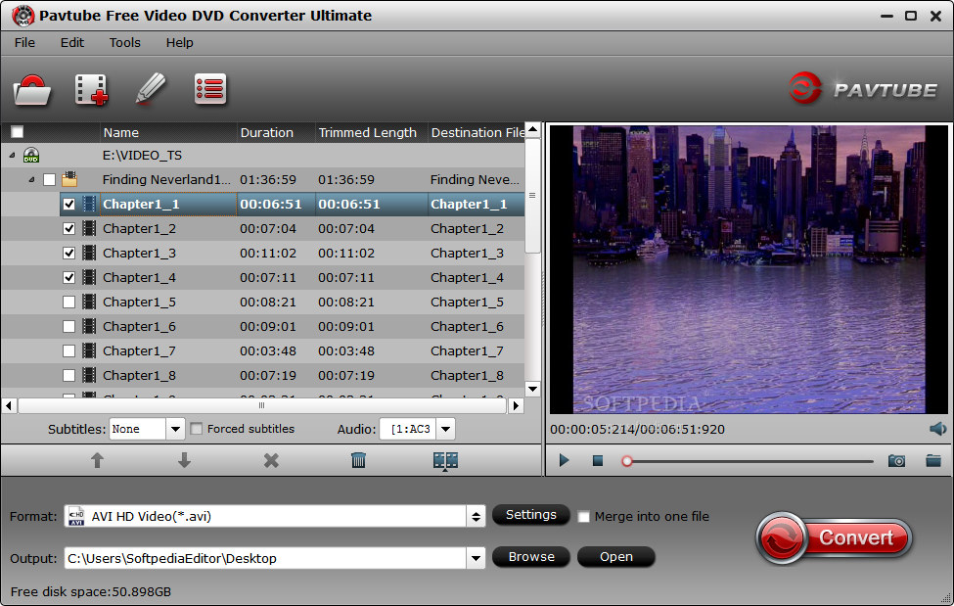954x606 pixels.
Task: Click the DVD disc icon for E:\VIDEO_TS
Action: click(31, 156)
